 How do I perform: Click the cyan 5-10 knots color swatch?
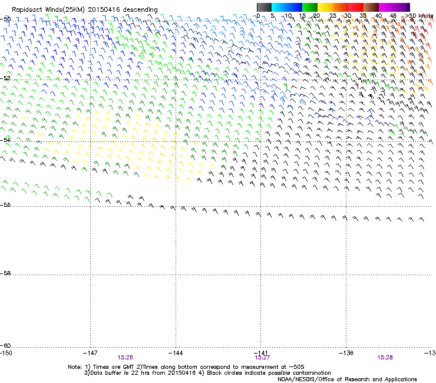[279, 7]
